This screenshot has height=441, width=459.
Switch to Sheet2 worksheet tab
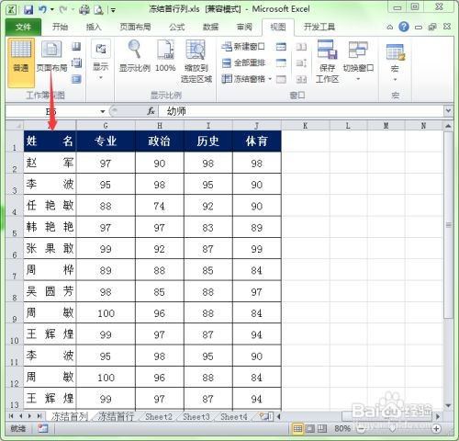click(159, 416)
